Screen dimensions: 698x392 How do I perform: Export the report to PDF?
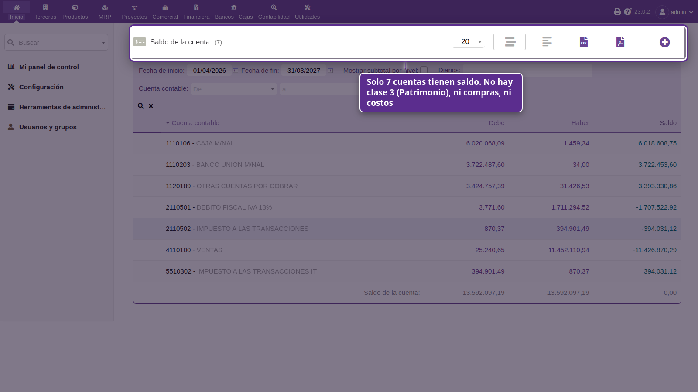(x=620, y=42)
